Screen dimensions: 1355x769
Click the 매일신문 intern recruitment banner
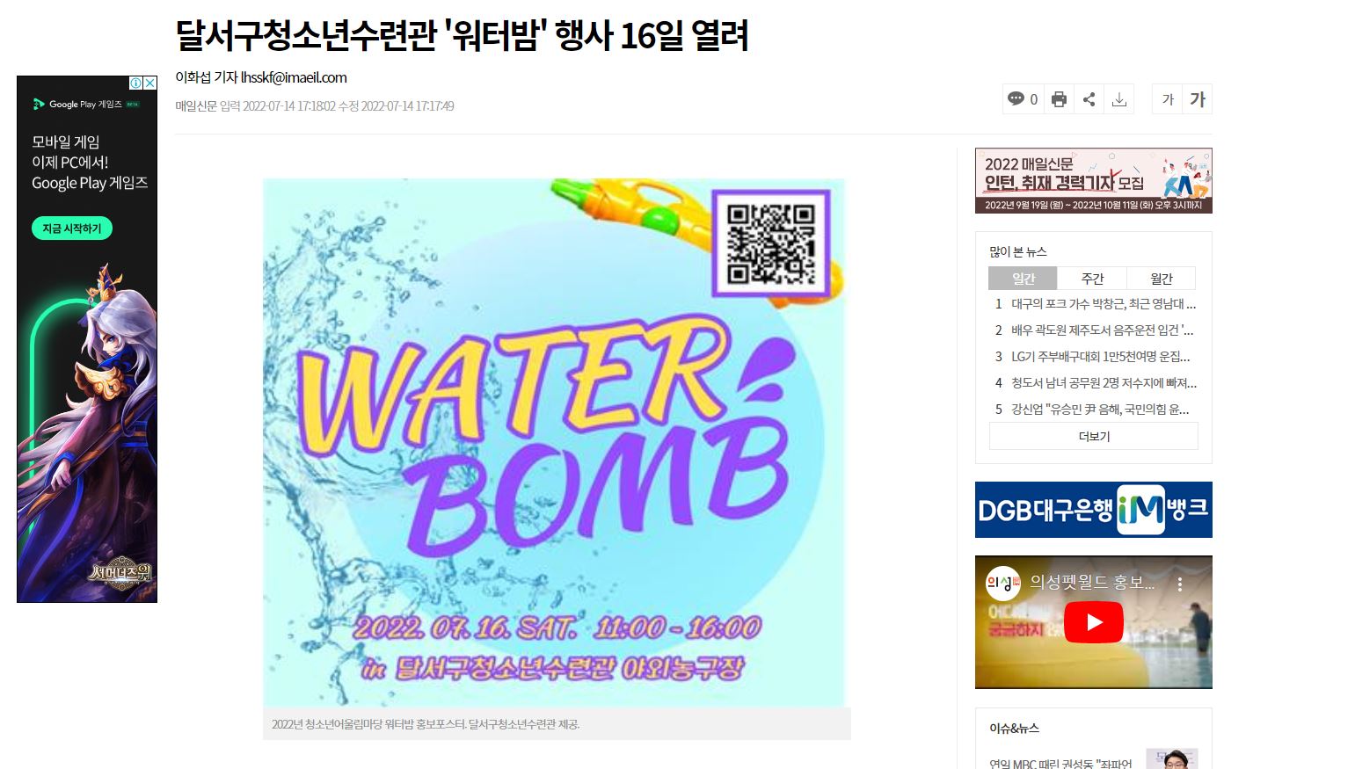1093,180
